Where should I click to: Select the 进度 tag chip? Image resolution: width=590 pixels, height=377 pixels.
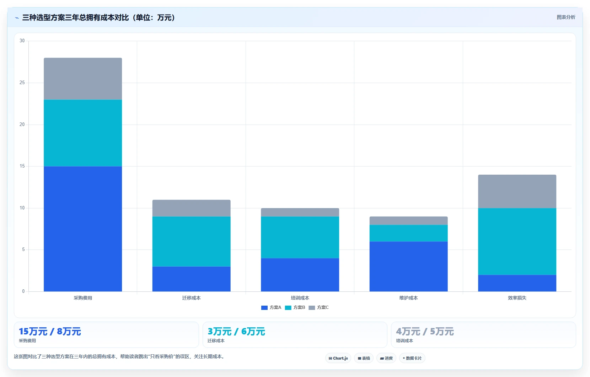click(386, 358)
